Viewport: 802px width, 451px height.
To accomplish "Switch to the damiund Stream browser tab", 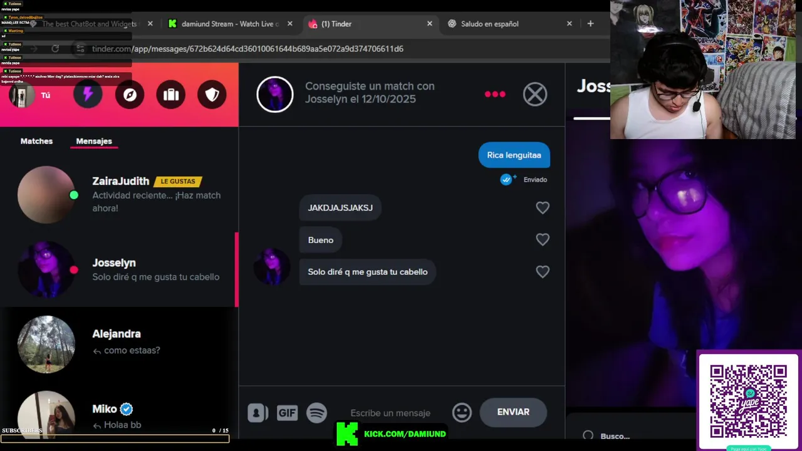I will coord(230,24).
